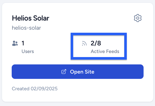
Task: Open Helios Solar settings gear icon
Action: 138,18
